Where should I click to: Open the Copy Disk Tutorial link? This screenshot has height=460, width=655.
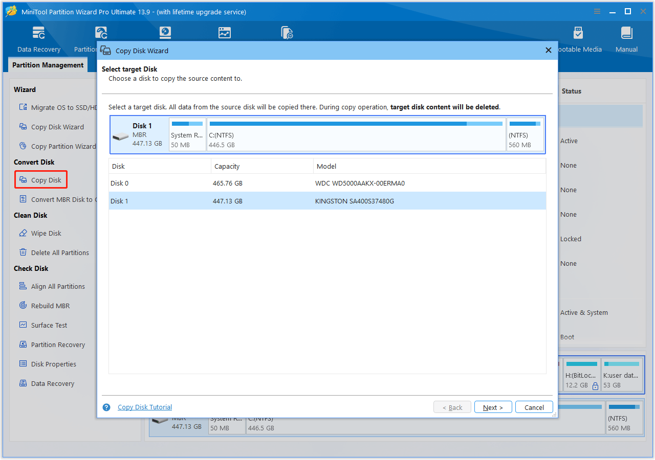tap(145, 407)
